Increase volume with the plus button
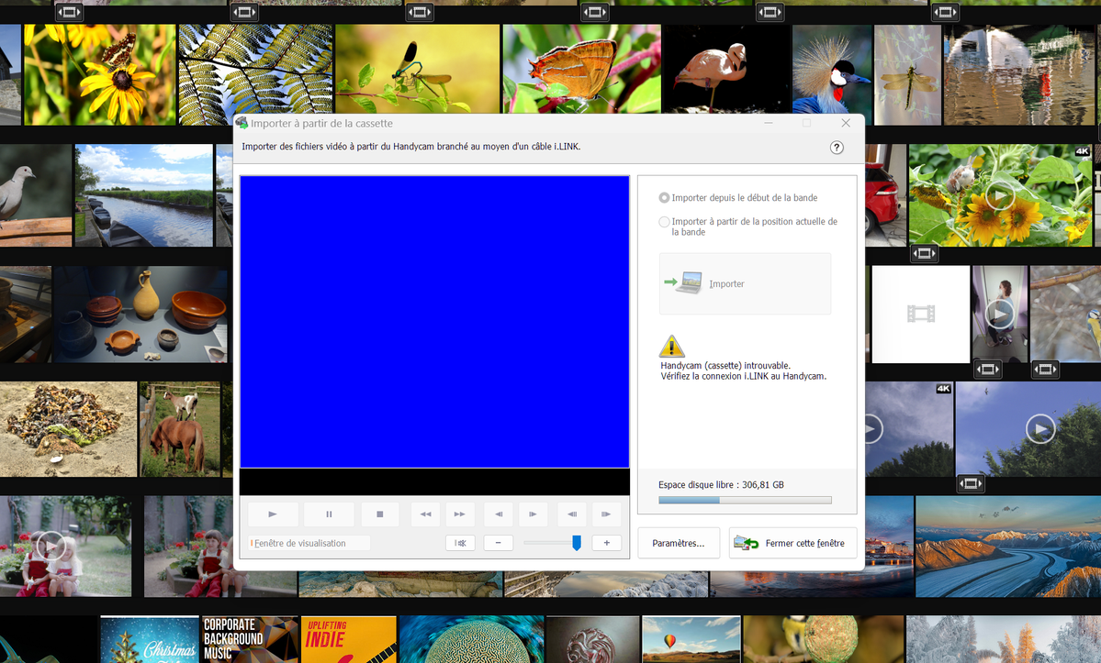Screen dimensions: 1101x663 [x=606, y=543]
